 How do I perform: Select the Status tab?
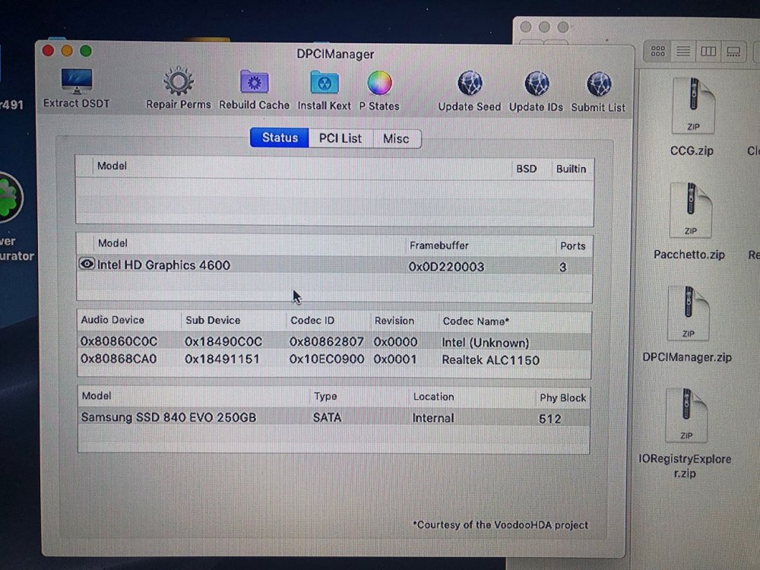click(280, 138)
